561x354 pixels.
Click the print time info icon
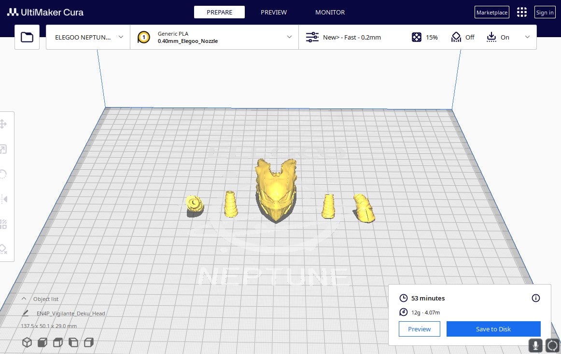coord(535,298)
